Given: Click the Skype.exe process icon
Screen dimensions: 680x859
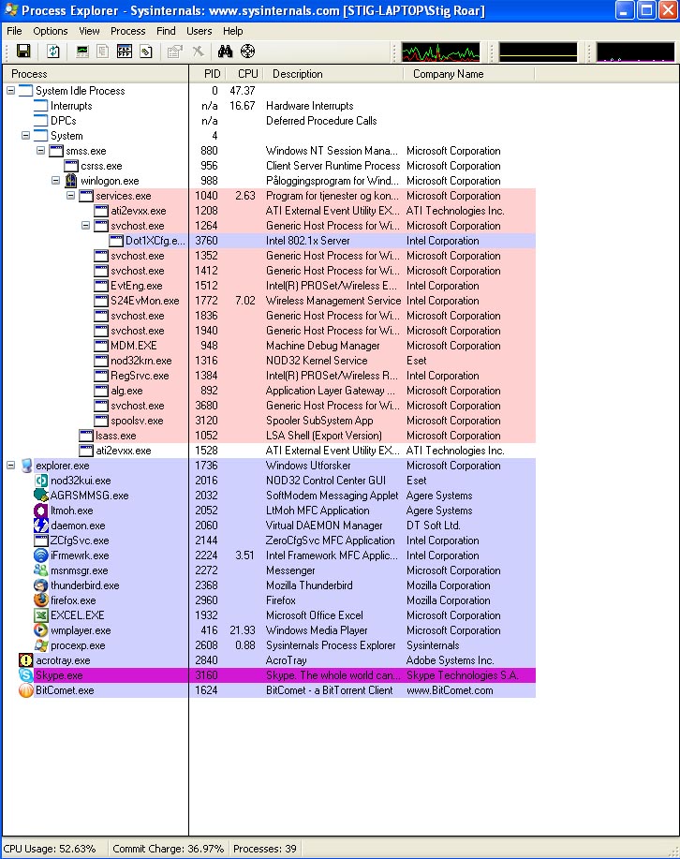Looking at the screenshot, I should click(25, 675).
